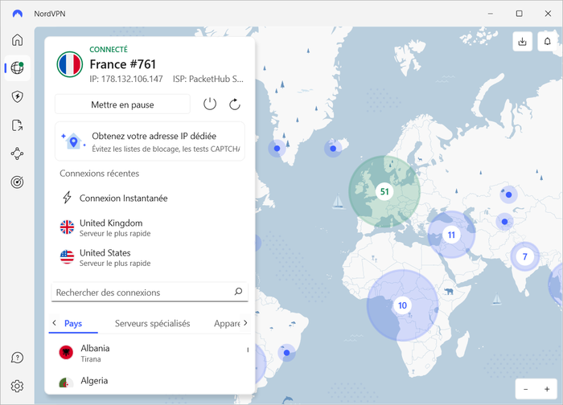Show next tabs with right chevron
563x405 pixels.
(x=245, y=323)
